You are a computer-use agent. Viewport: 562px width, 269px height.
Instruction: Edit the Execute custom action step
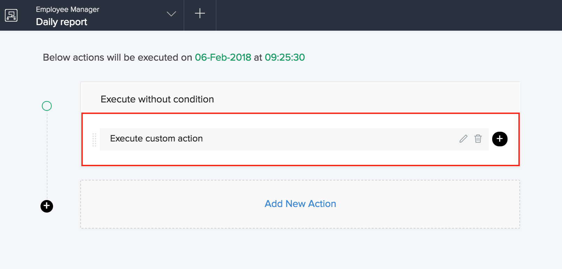[463, 139]
